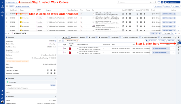
Task: Check the box for work order 6573076
Action: pyautogui.click(x=6, y=14)
